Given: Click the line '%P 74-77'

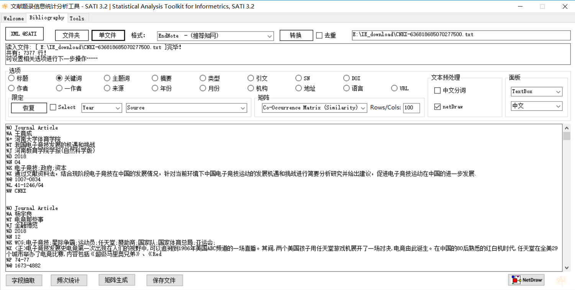Looking at the screenshot, I should (18, 260).
